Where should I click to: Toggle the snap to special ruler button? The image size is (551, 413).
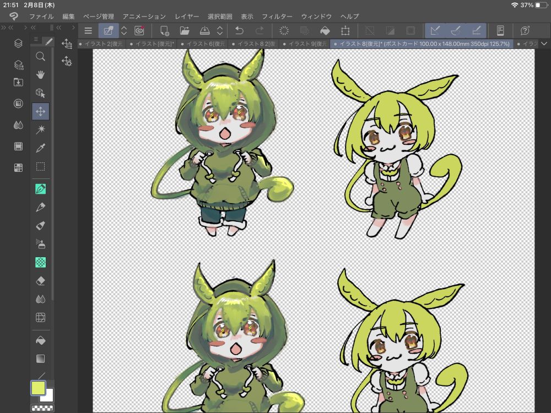(456, 31)
